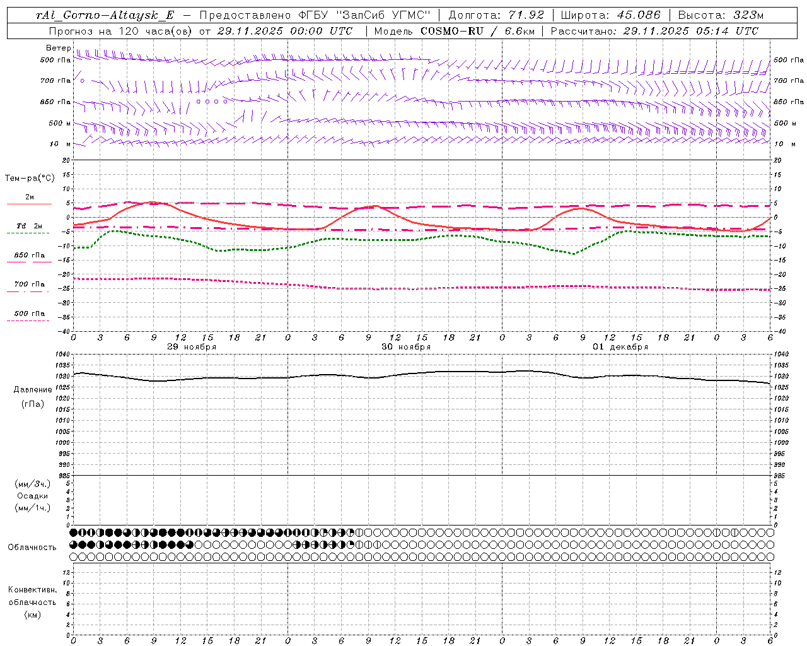
Task: Click the 01 декабря date label
Action: coord(620,347)
